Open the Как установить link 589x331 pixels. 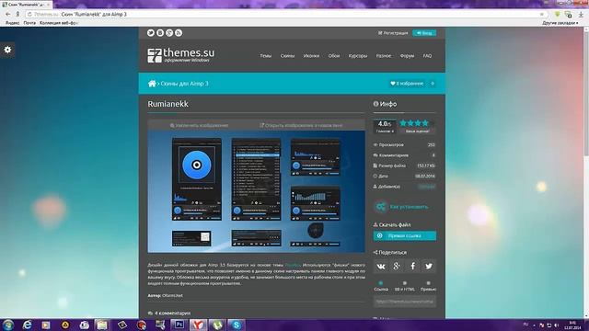tap(409, 206)
